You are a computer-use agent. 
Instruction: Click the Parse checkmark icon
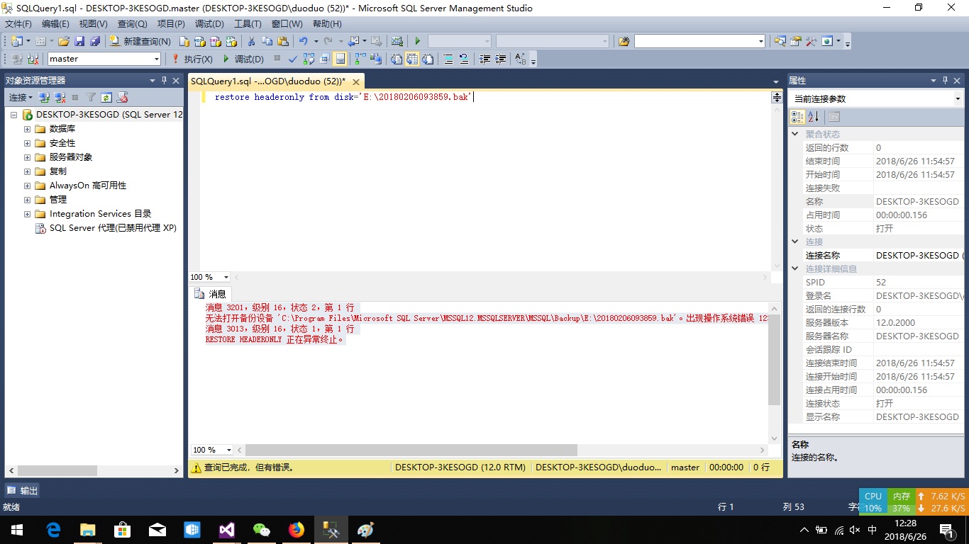[293, 59]
